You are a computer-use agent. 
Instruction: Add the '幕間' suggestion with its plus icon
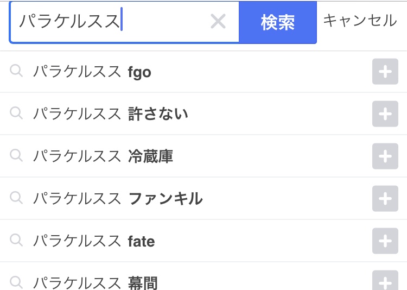click(x=385, y=281)
